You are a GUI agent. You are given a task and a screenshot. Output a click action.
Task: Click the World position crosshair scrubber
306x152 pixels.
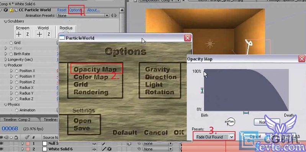(39, 34)
